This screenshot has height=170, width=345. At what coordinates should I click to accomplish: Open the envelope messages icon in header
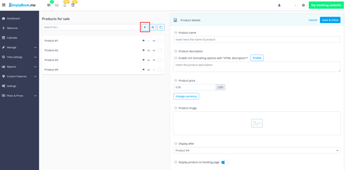coord(57,6)
